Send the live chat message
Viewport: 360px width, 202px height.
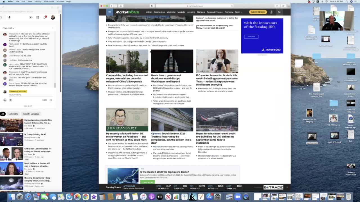tap(51, 100)
